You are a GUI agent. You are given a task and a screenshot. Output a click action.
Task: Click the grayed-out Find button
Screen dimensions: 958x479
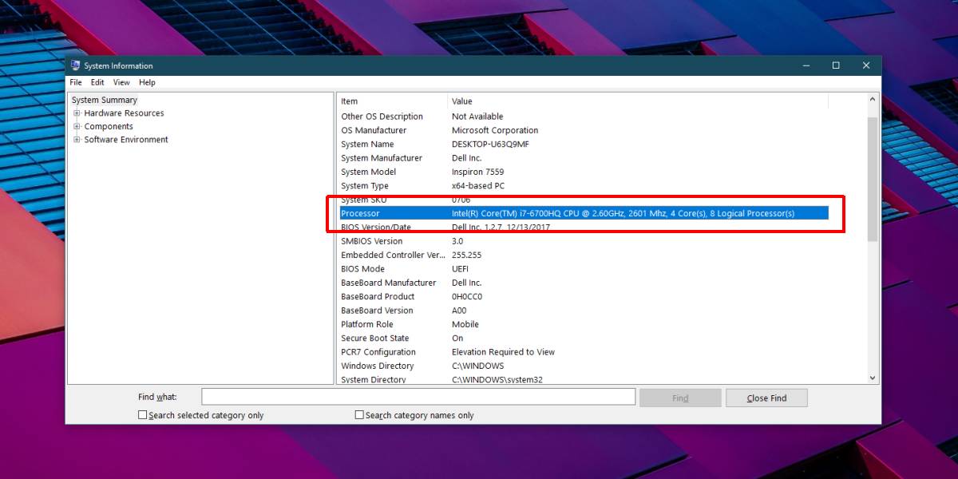pos(680,397)
